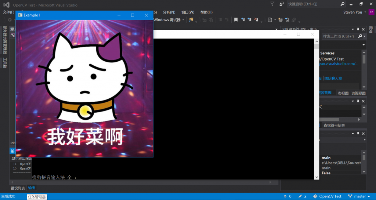Select the False property value
The image size is (376, 200).
pyautogui.click(x=326, y=173)
